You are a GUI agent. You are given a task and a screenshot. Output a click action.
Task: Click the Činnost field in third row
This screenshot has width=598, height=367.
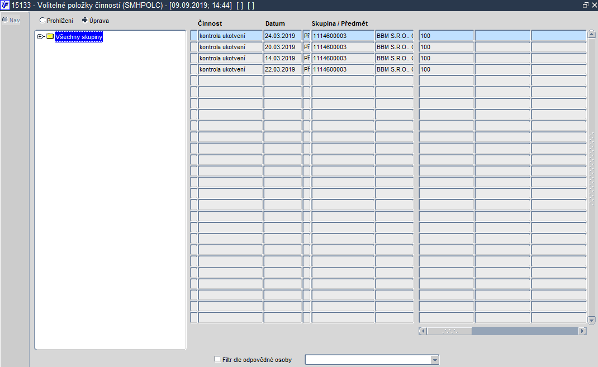(230, 58)
